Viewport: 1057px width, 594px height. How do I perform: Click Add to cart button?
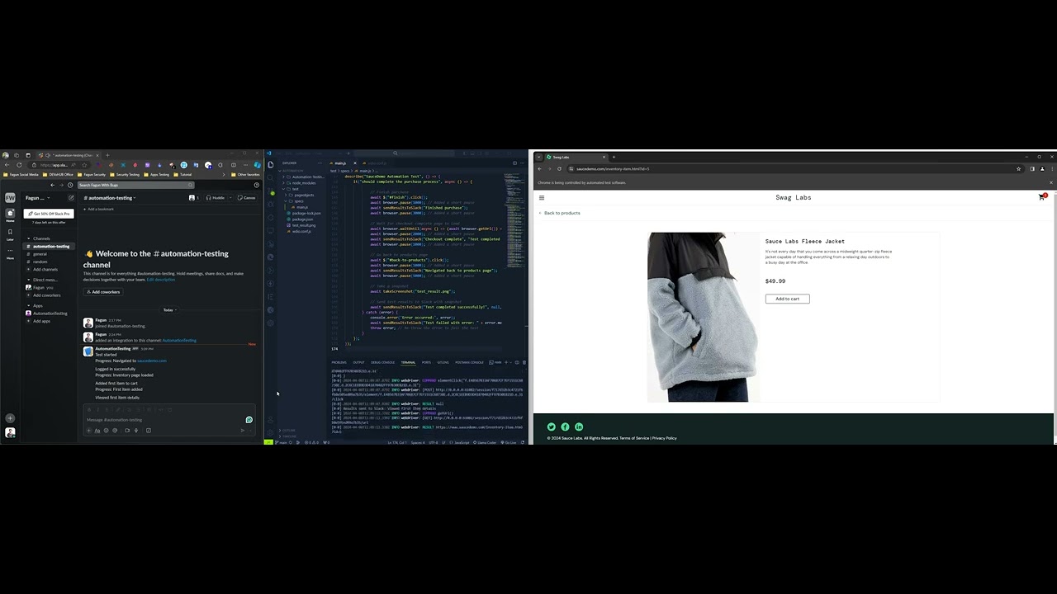(787, 299)
